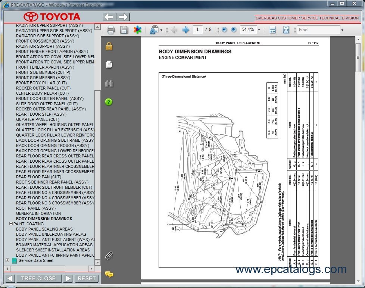This screenshot has height=288, width=365.
Task: Open REAR FLOOR PAN (CUT) entry
Action: coord(39,177)
